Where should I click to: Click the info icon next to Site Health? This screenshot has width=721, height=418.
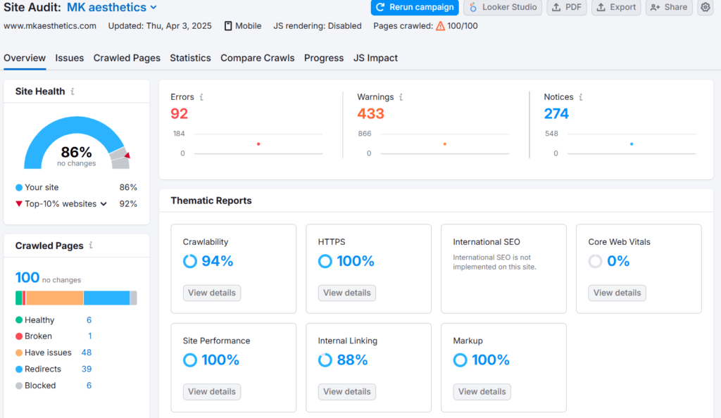(73, 91)
